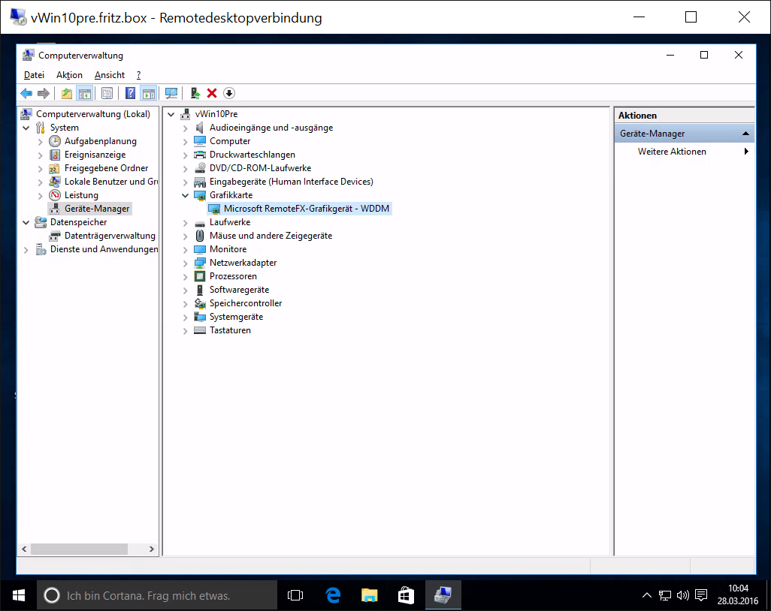Collapse the Geräte-Manager section in Aktionen pane
Image resolution: width=771 pixels, height=611 pixels.
745,134
